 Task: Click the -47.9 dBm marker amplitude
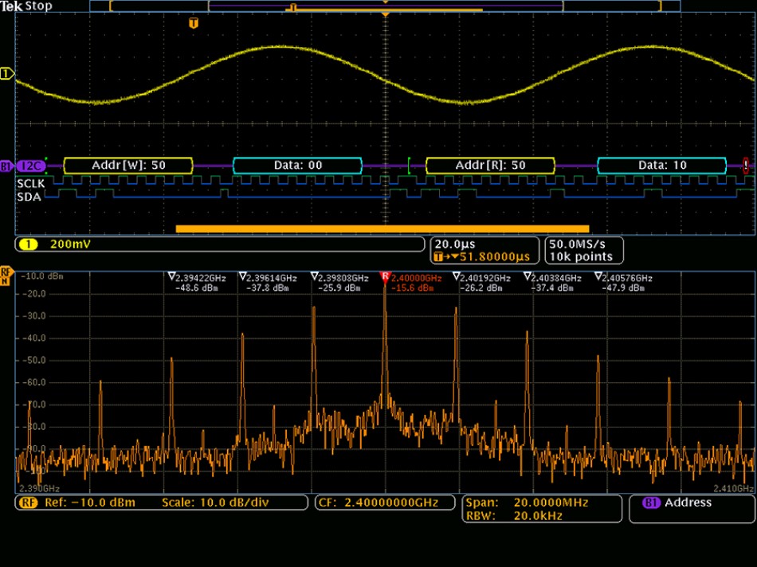(x=623, y=288)
